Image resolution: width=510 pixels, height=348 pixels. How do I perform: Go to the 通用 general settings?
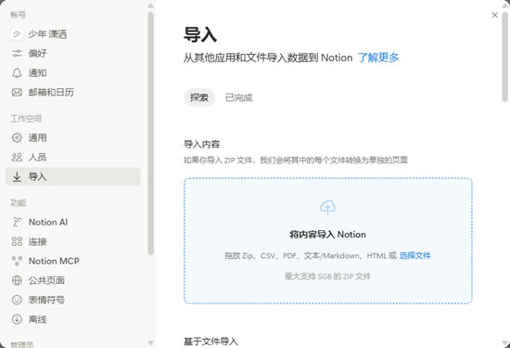pyautogui.click(x=73, y=137)
